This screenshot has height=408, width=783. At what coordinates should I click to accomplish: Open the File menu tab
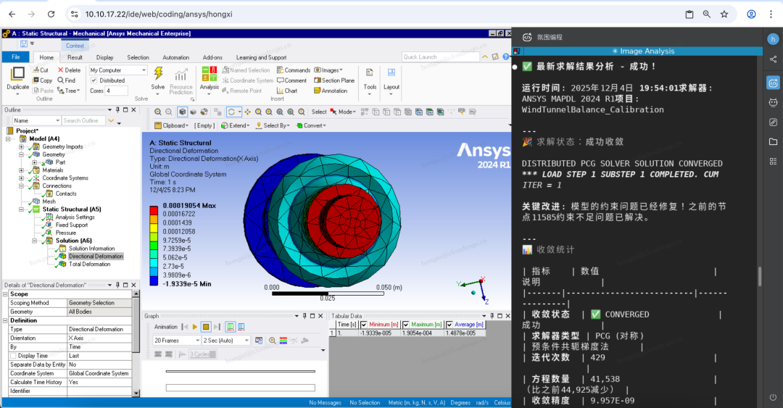[x=15, y=57]
